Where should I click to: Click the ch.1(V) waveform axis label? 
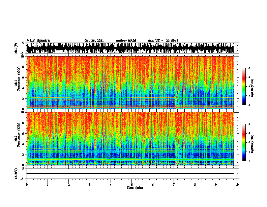[x=16, y=48]
